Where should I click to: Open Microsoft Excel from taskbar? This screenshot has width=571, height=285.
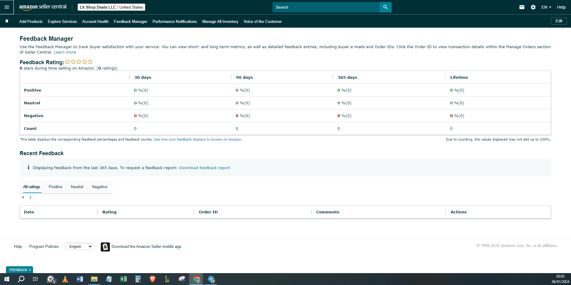click(123, 279)
